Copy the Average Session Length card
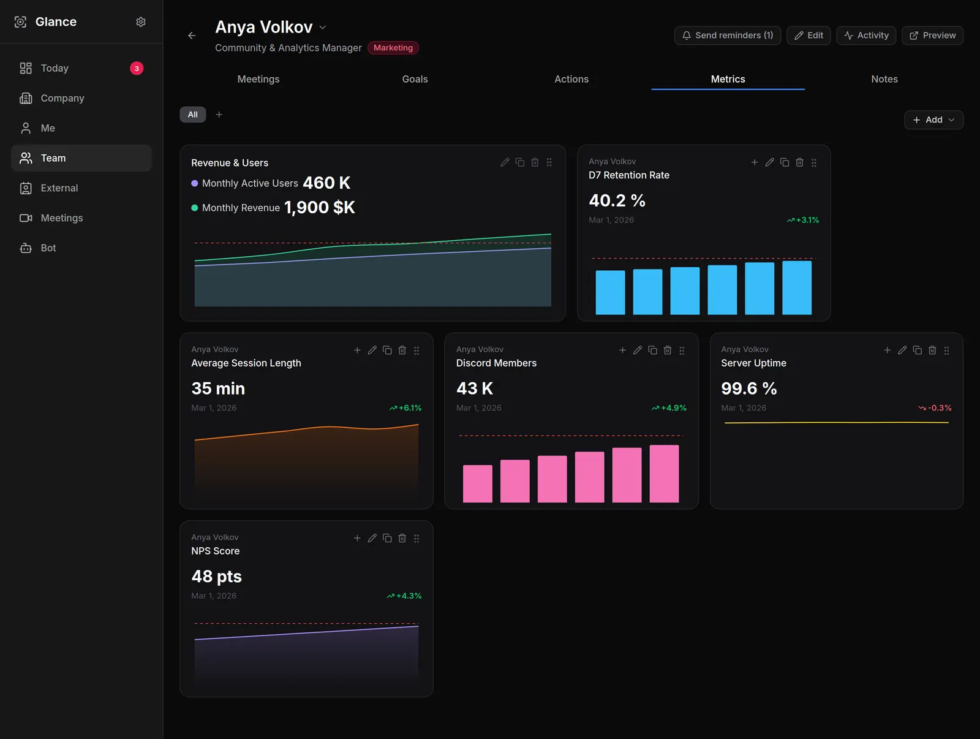Image resolution: width=980 pixels, height=739 pixels. click(x=387, y=351)
